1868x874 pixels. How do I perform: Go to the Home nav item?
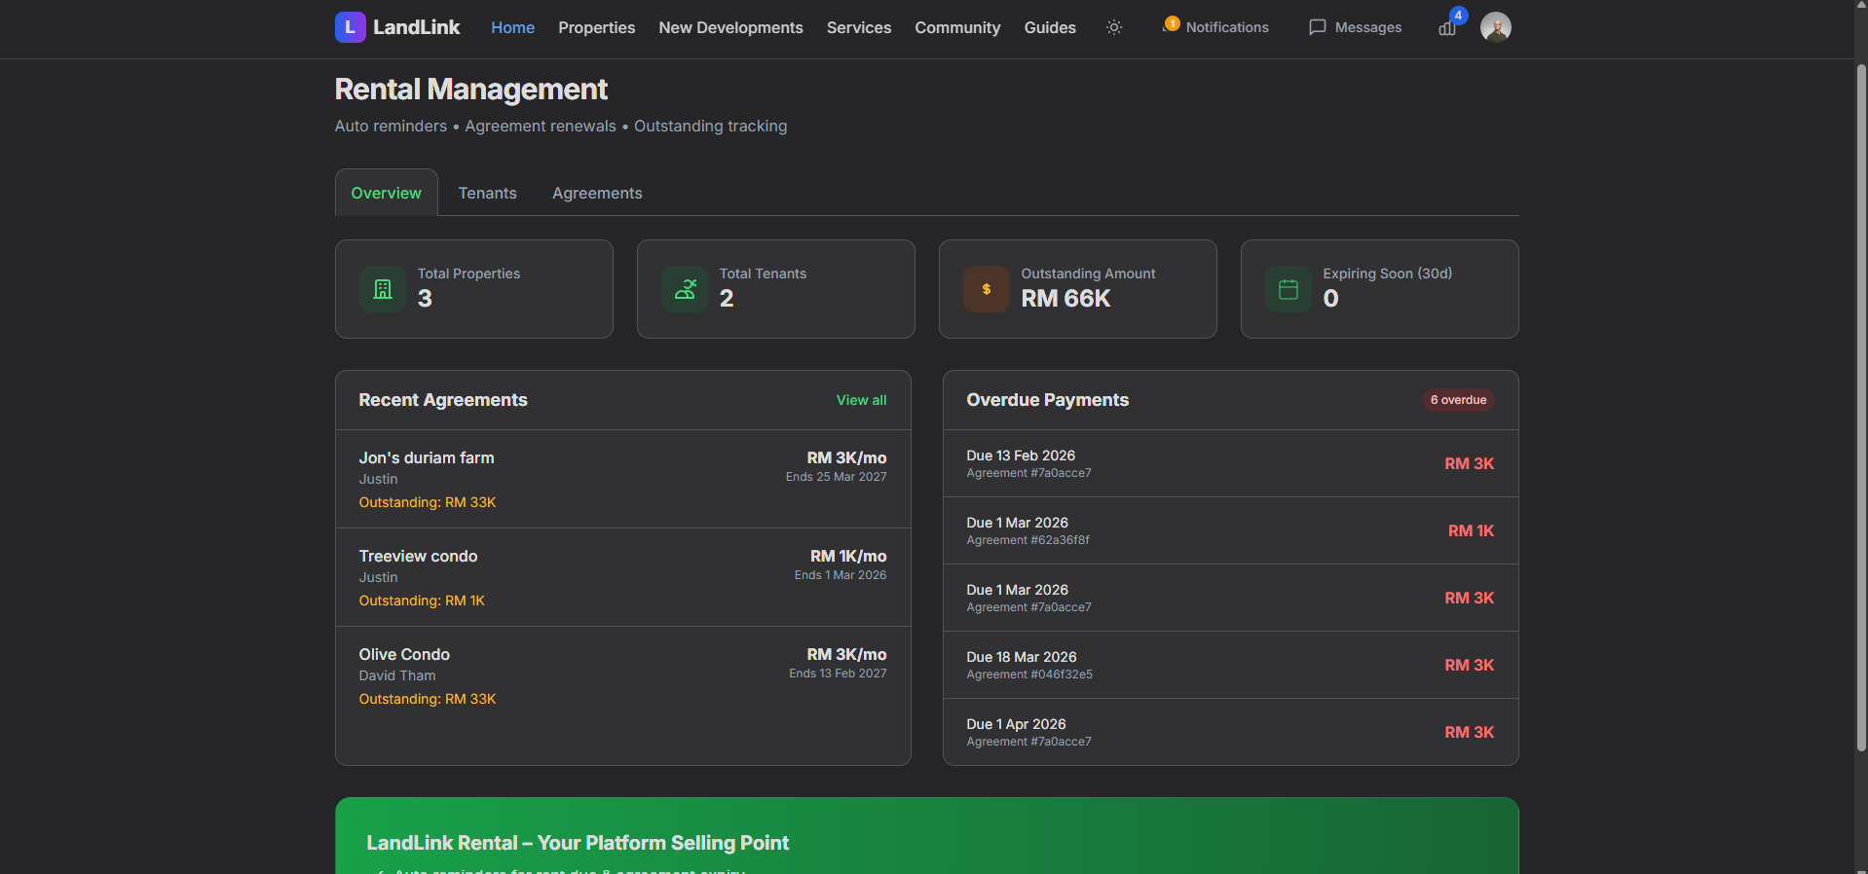512,27
